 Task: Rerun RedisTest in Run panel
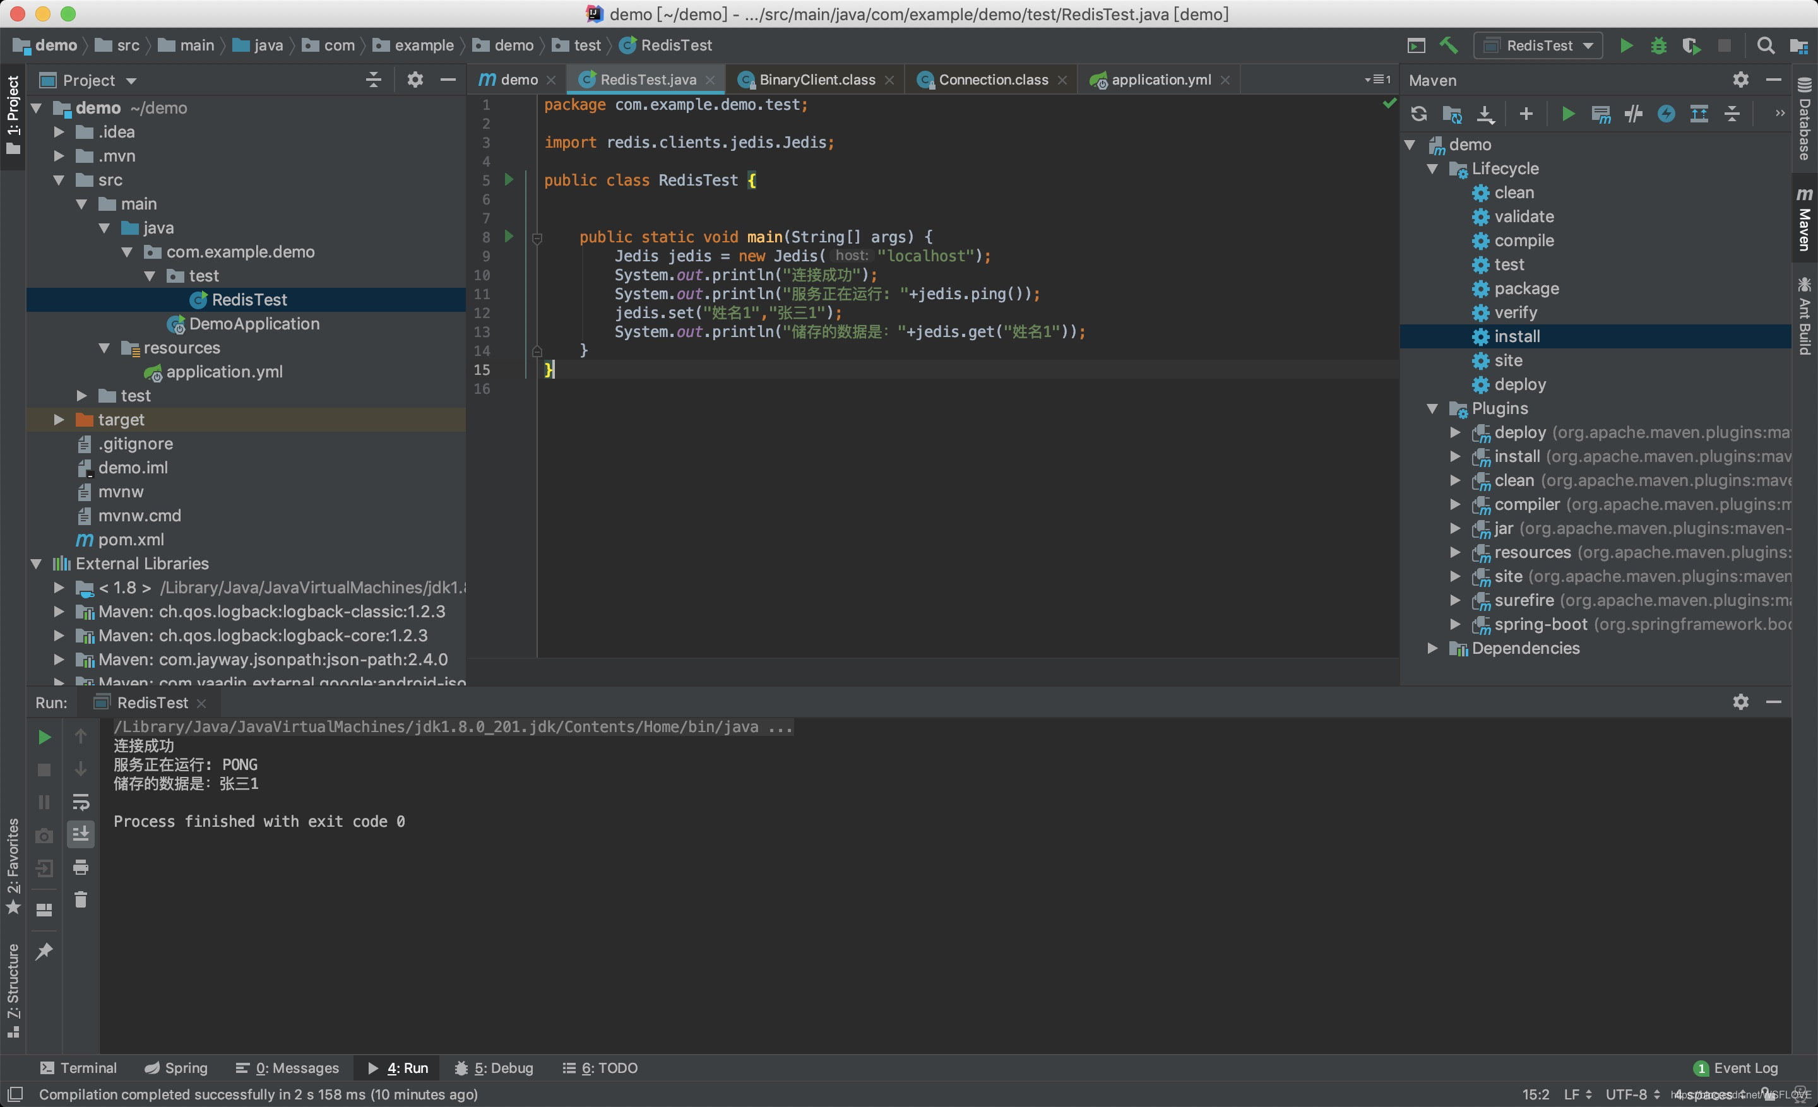click(44, 737)
